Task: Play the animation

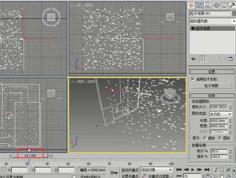Action: (x=193, y=170)
